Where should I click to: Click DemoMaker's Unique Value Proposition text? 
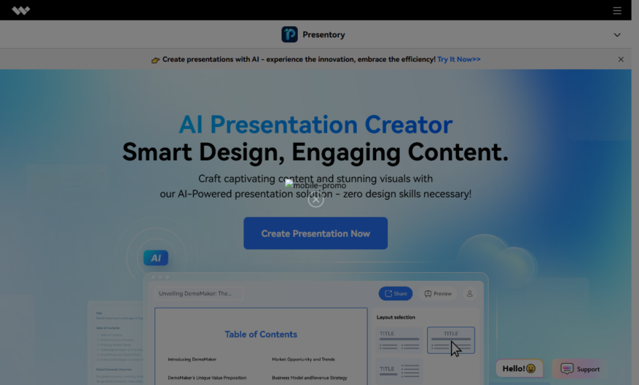(207, 378)
